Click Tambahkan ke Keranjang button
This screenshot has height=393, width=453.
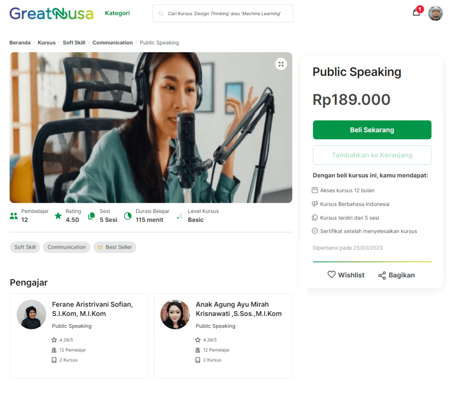pyautogui.click(x=372, y=155)
